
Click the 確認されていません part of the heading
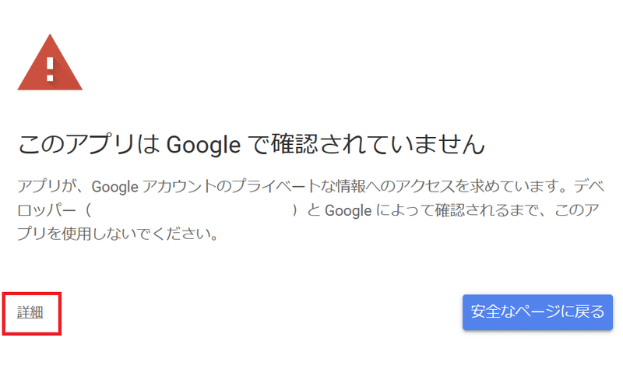pyautogui.click(x=378, y=144)
